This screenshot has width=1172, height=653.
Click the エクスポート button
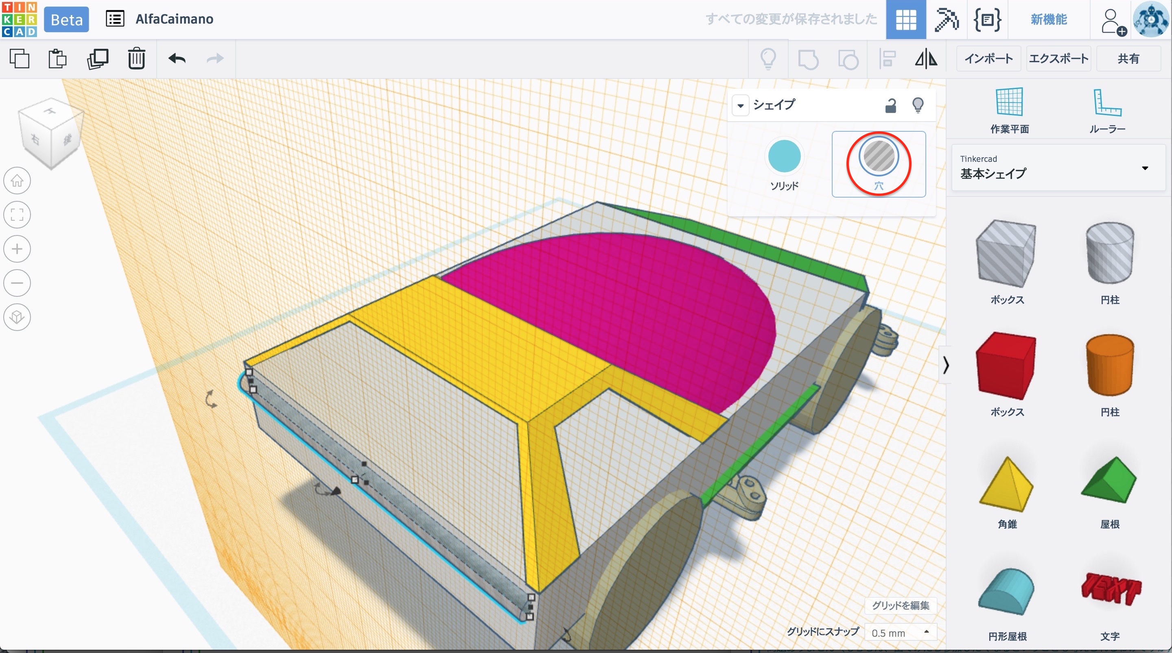coord(1058,59)
